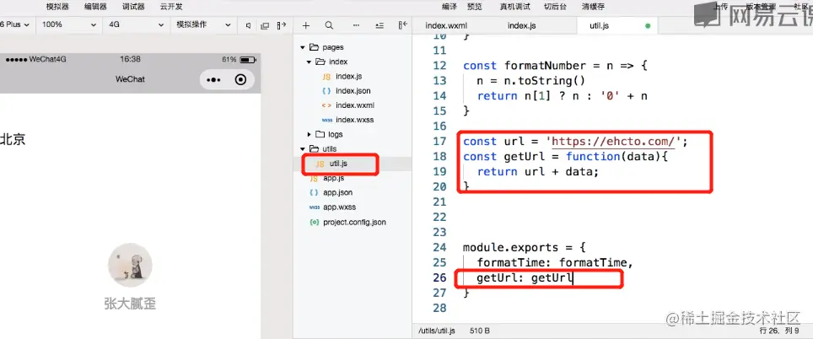Image resolution: width=813 pixels, height=339 pixels.
Task: Toggle 编辑器 panel visibility
Action: coord(95,7)
